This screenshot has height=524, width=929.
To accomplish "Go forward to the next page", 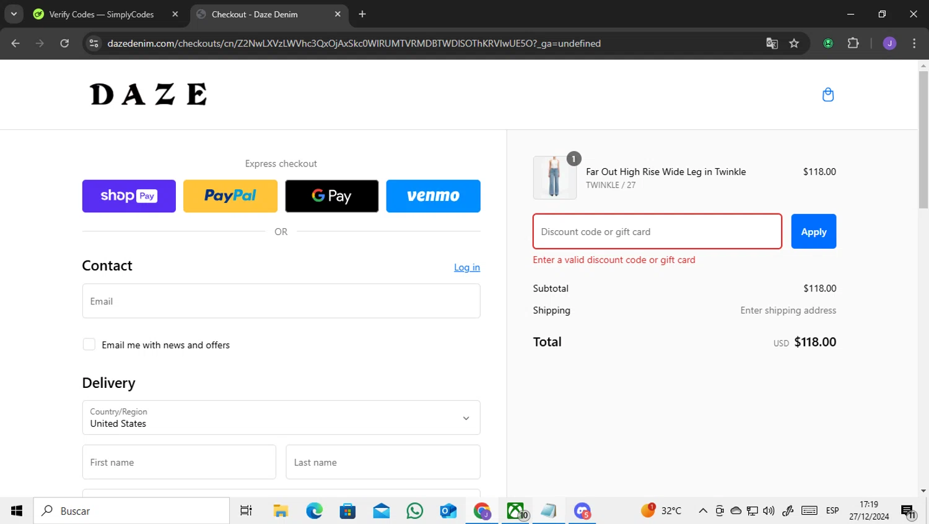I will pyautogui.click(x=40, y=43).
